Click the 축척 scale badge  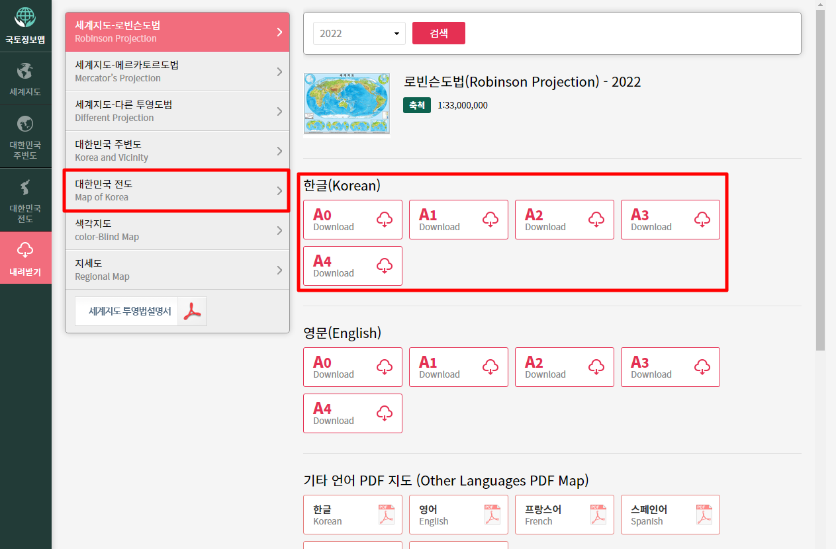pos(418,105)
